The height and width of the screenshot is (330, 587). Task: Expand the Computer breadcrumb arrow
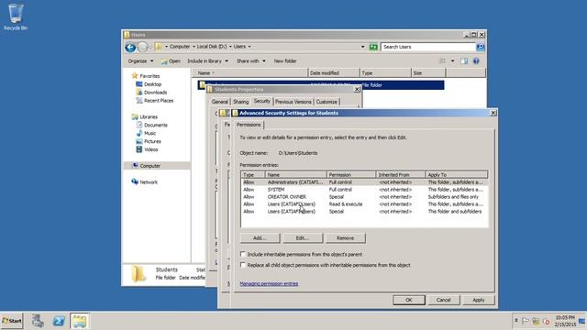pos(194,47)
